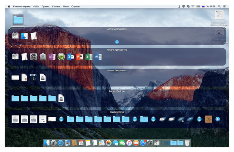
Task: Open Word in Recent Applications row
Action: point(98,57)
